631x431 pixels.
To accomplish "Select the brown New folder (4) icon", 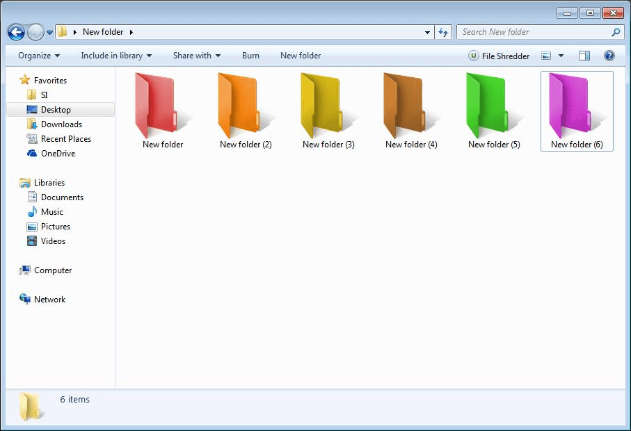I will (404, 106).
